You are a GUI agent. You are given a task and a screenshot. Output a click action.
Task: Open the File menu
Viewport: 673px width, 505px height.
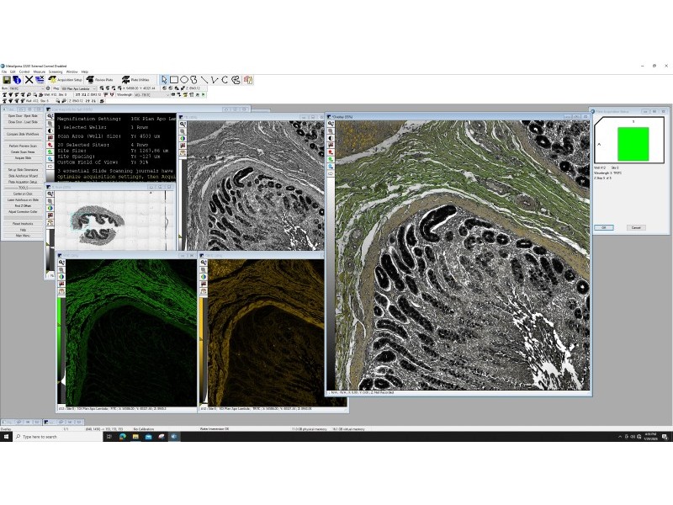(4, 72)
